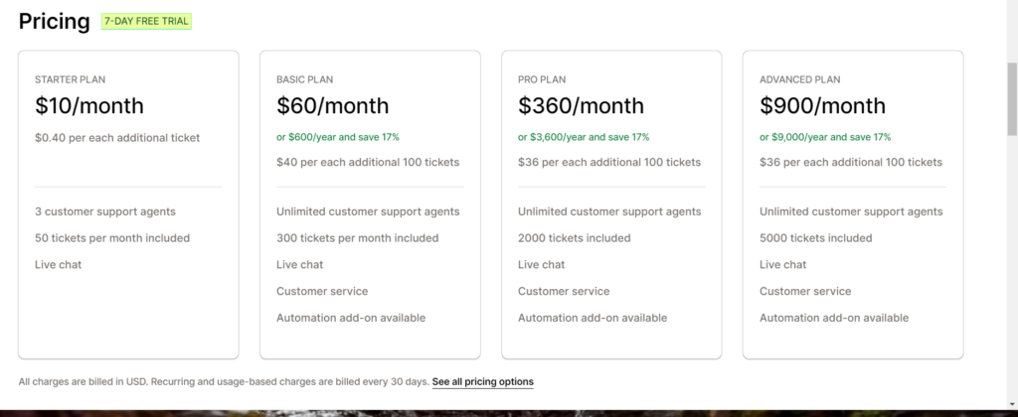The height and width of the screenshot is (417, 1018).
Task: Select the Advanced Plan card heading
Action: click(x=800, y=79)
